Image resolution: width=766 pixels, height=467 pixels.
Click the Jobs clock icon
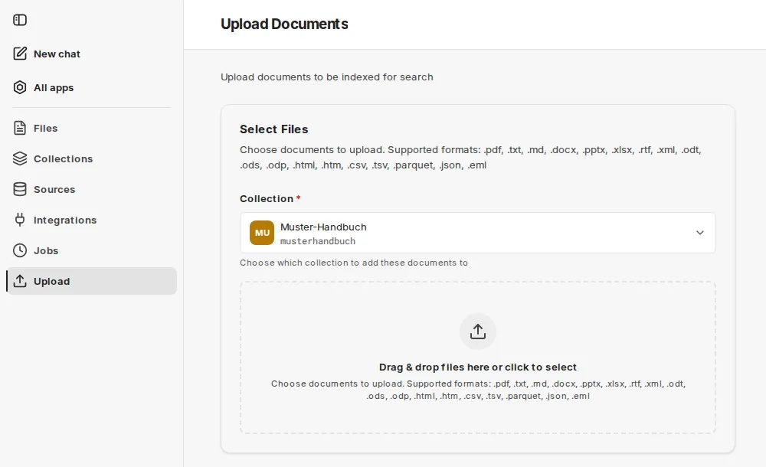pos(20,250)
